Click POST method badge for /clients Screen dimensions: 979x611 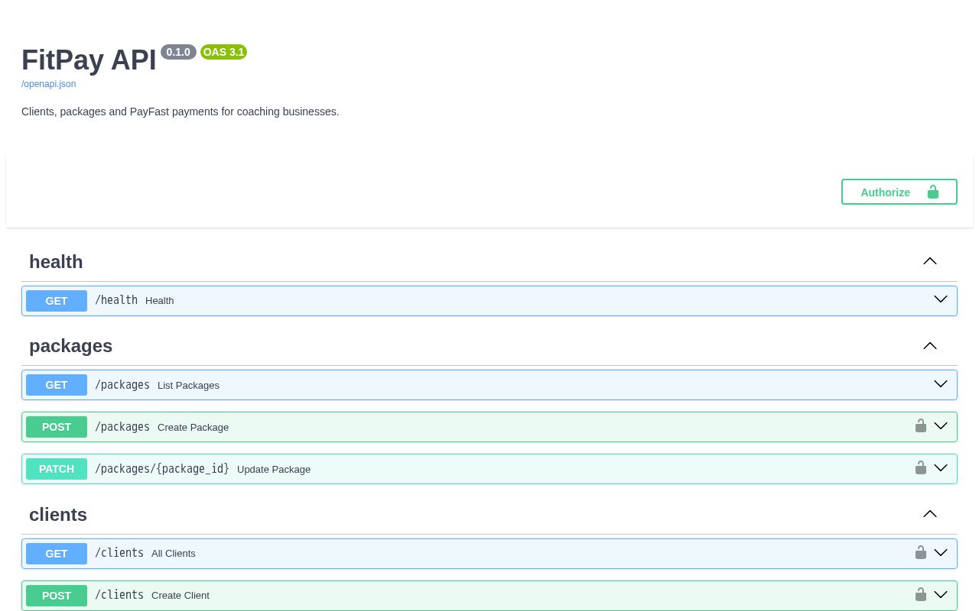pos(57,596)
